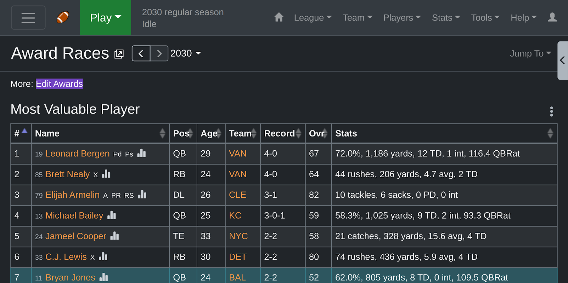This screenshot has height=283, width=568.
Task: Open Award Races in new window icon
Action: click(119, 54)
